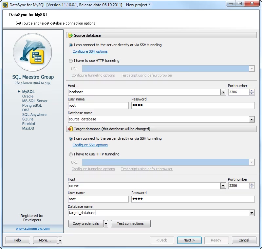262x249 pixels.
Task: Open the More... dropdown arrow
Action: pos(60,240)
